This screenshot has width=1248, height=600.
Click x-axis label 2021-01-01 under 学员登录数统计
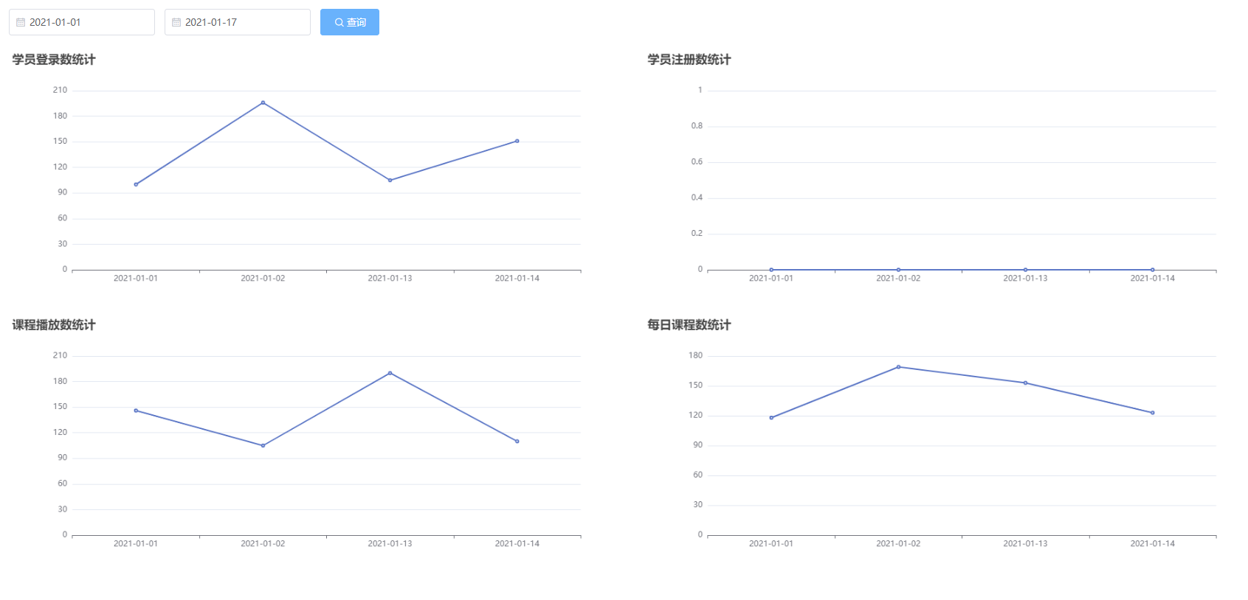[x=136, y=279]
